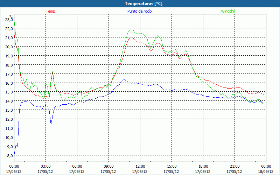Select the red 'Temp.' legend label
Screen dimensions: 280x175
(x=51, y=11)
